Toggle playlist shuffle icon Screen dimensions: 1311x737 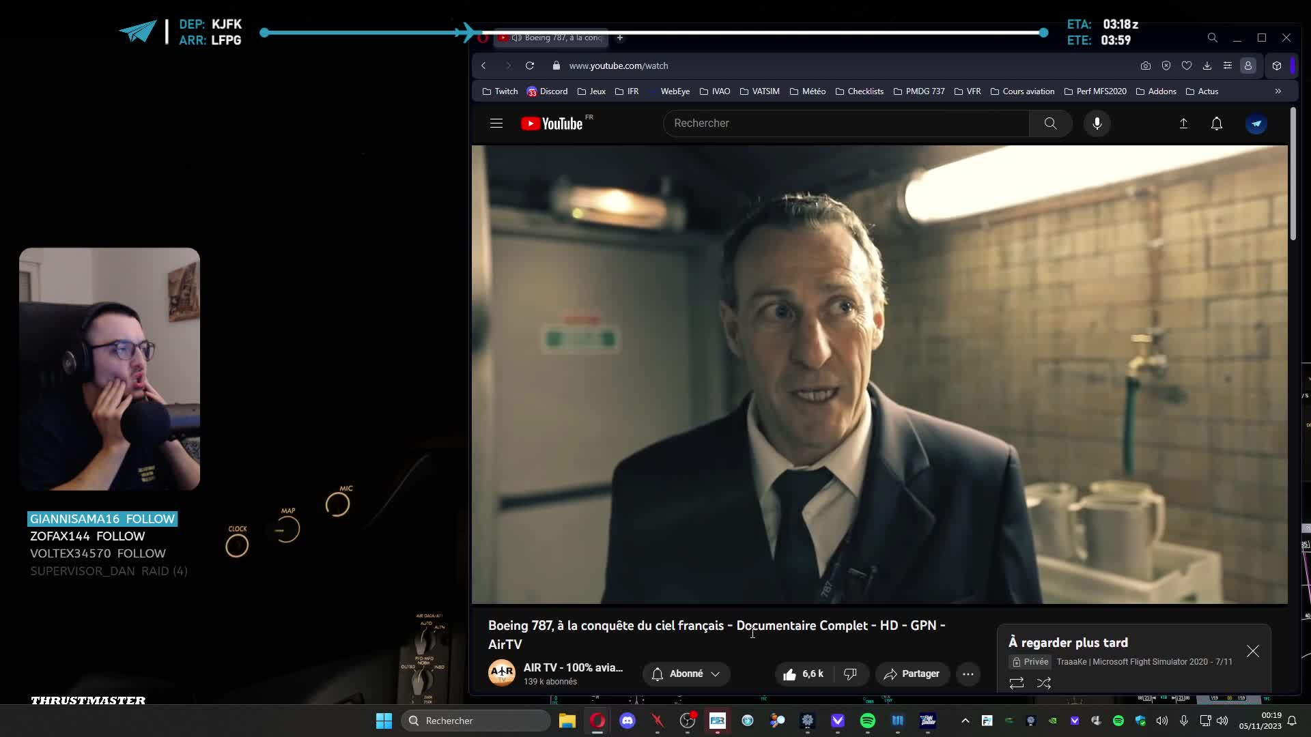(1044, 683)
